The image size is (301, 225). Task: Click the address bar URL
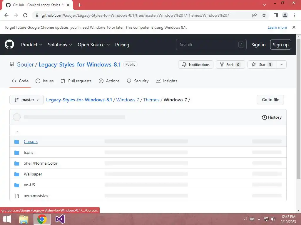tap(135, 15)
